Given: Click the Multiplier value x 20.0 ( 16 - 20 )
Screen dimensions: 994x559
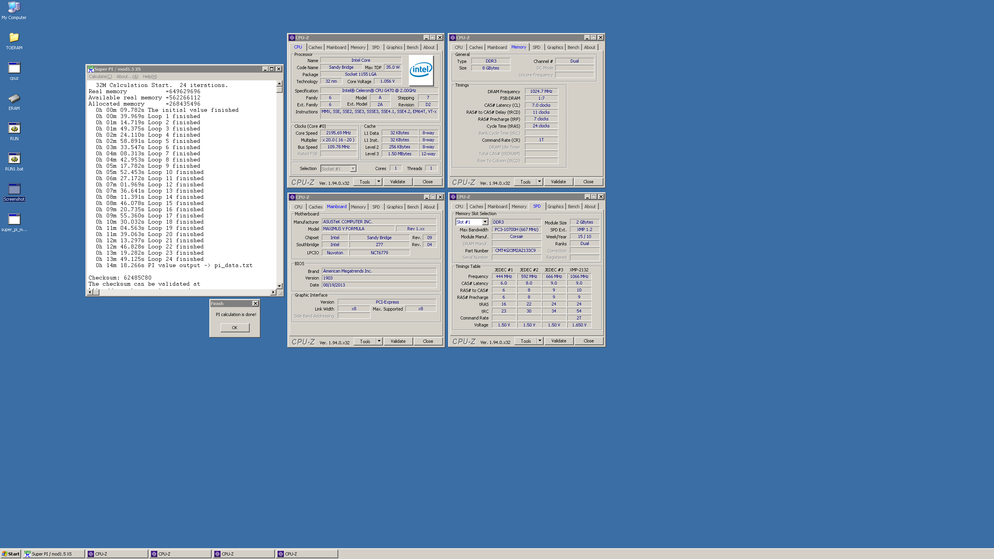Looking at the screenshot, I should (338, 140).
